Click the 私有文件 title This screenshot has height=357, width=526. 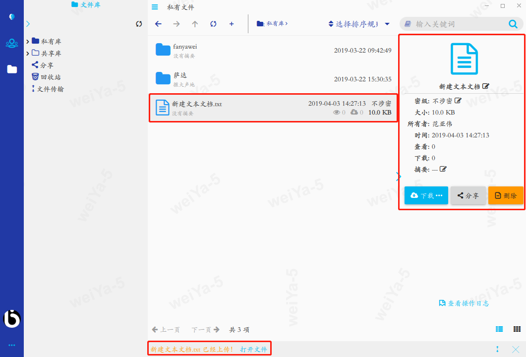click(x=180, y=7)
